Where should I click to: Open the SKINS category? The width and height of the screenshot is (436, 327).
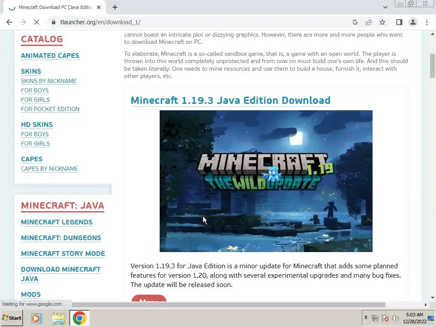point(31,72)
